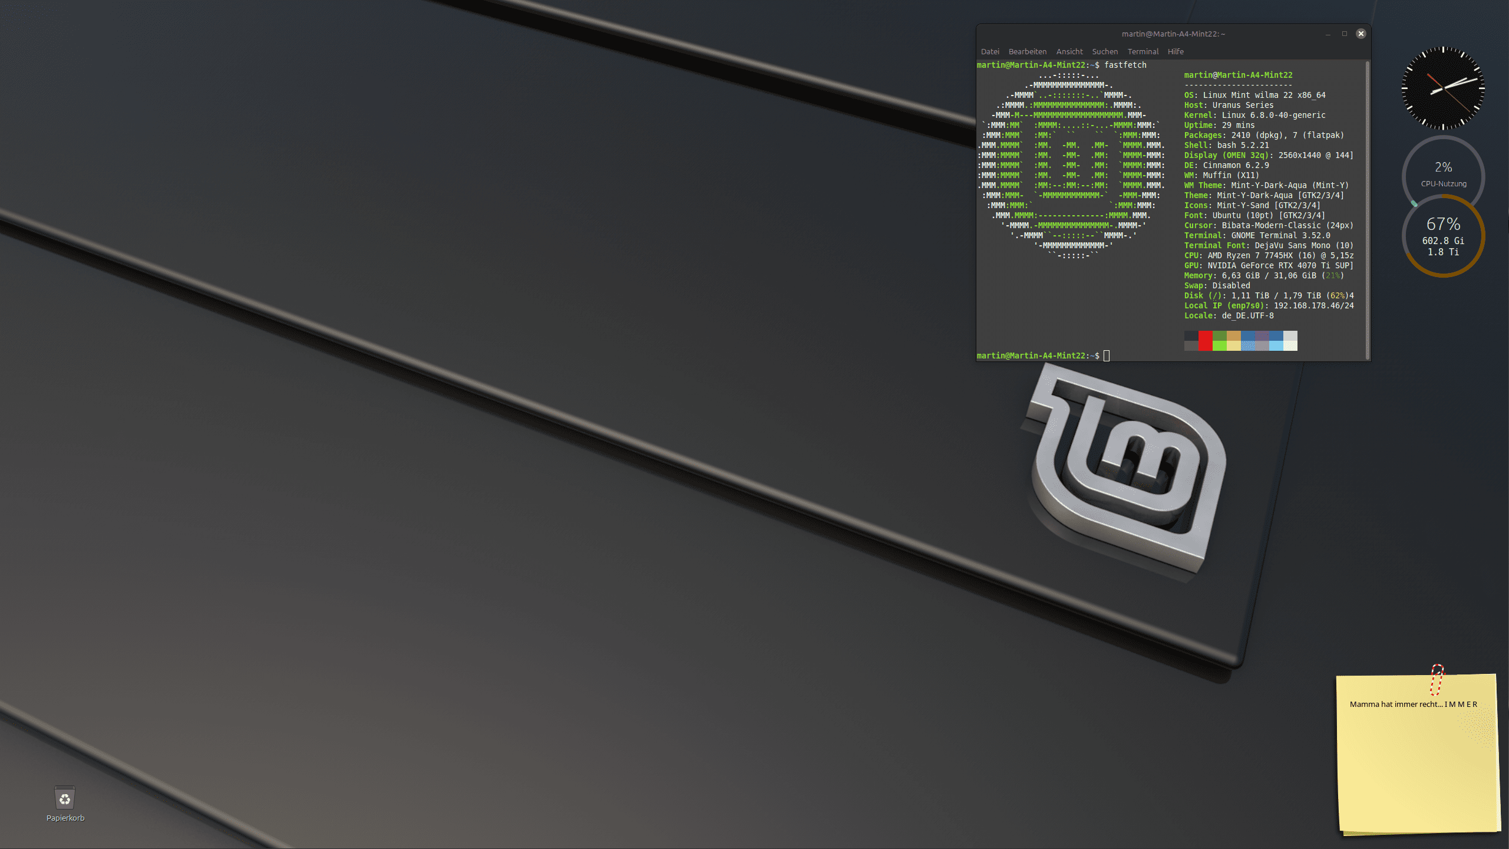This screenshot has height=849, width=1509.
Task: Click the 'GPU: NVIDIA GeForce RTX 4070' line
Action: coord(1269,265)
